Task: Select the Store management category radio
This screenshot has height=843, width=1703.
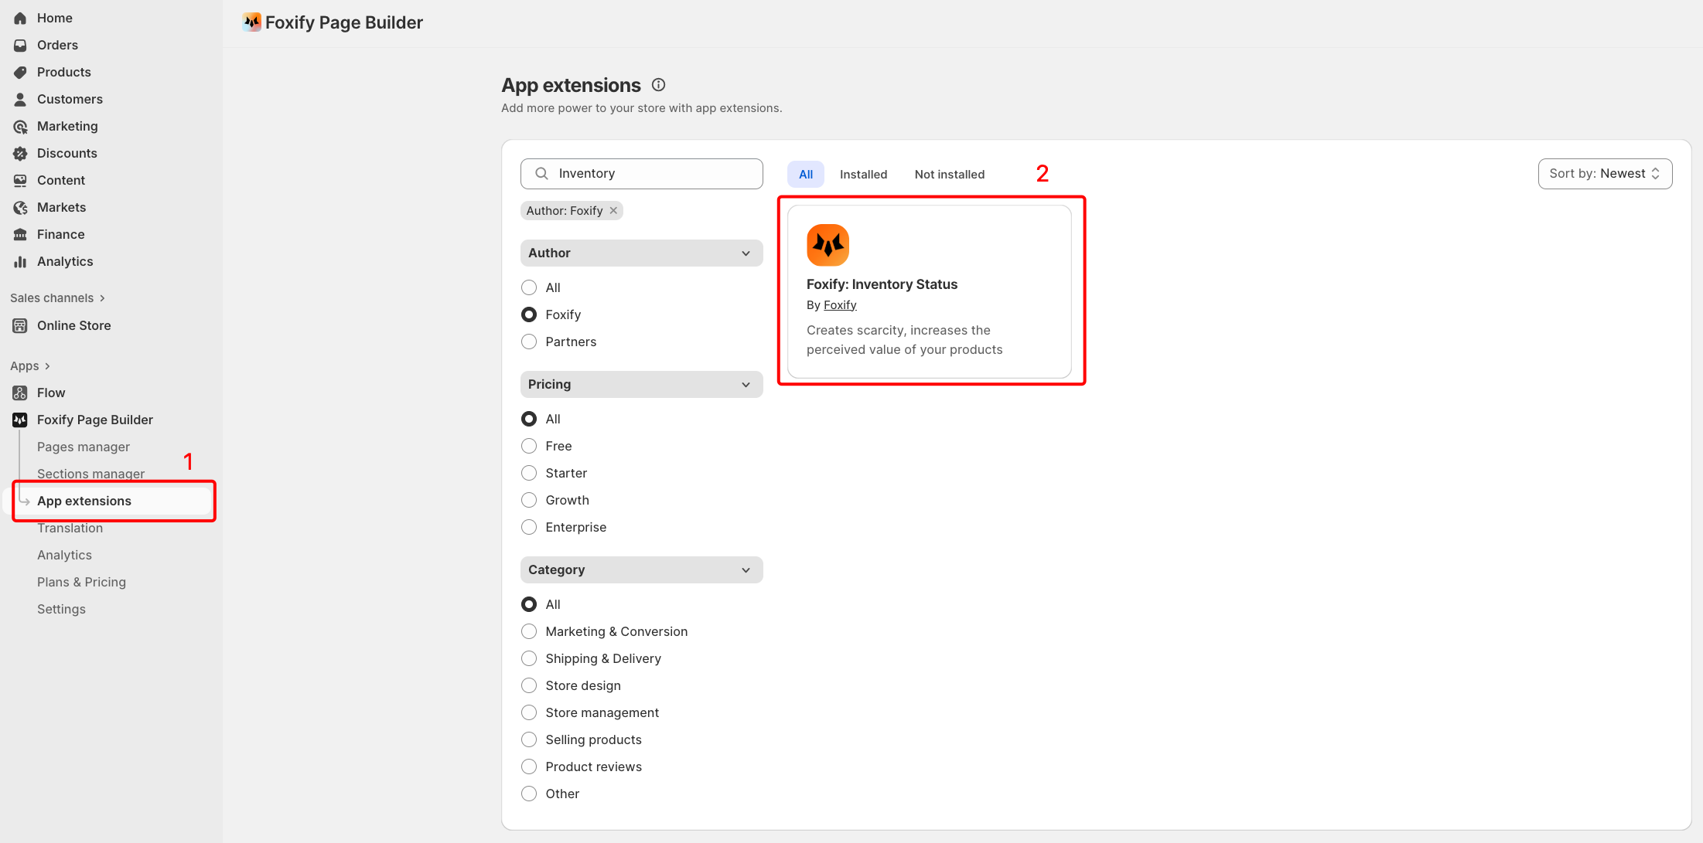Action: (x=529, y=712)
